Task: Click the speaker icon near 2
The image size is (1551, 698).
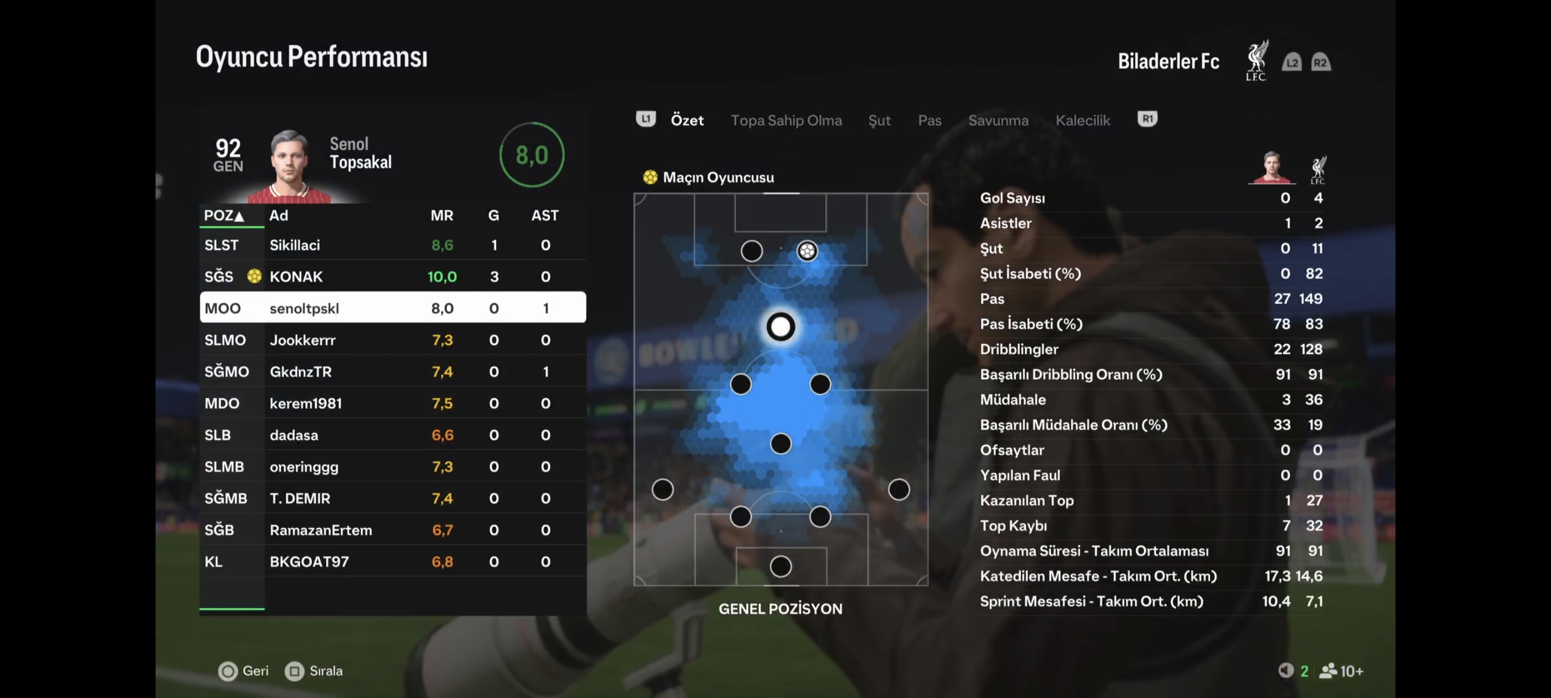Action: click(x=1286, y=671)
